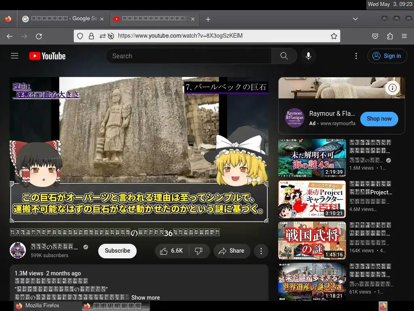The width and height of the screenshot is (414, 311).
Task: Share this video
Action: (x=232, y=251)
